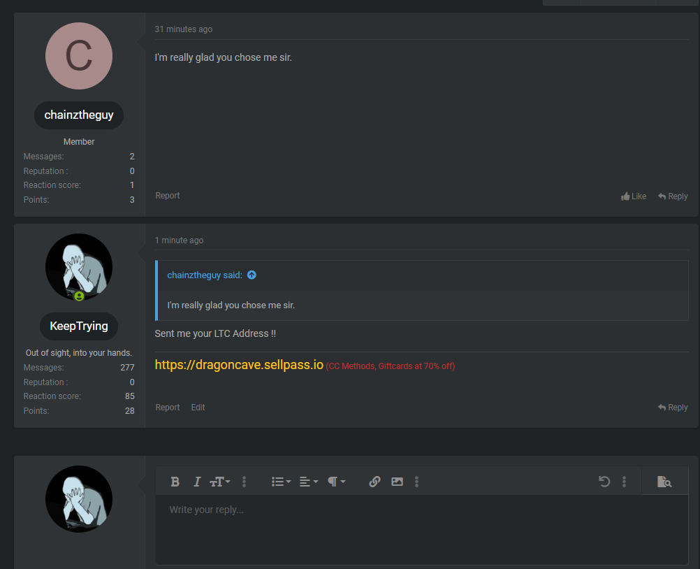Preview the reply with the page-magnifier icon
Screen dimensions: 700x569
[664, 482]
